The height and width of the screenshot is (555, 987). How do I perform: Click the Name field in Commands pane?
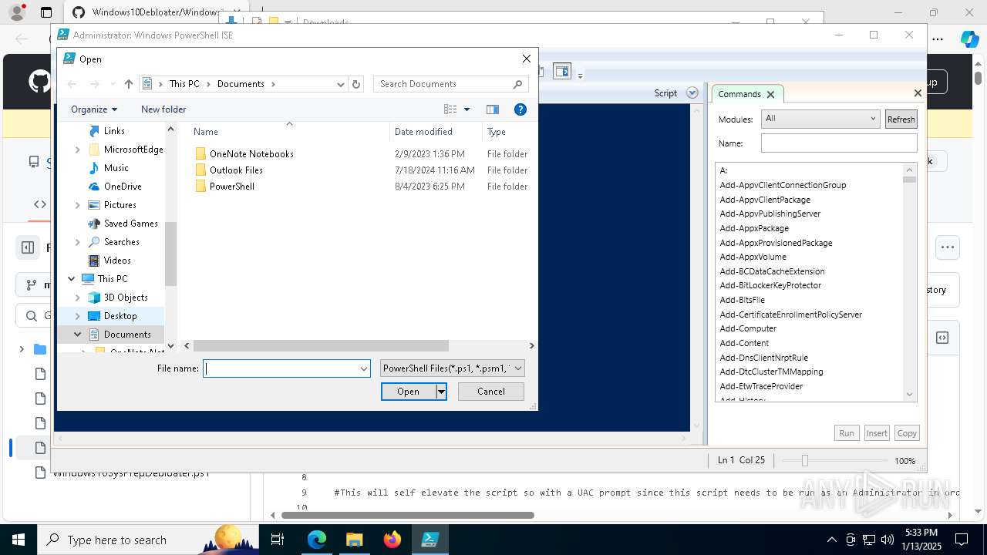[839, 143]
